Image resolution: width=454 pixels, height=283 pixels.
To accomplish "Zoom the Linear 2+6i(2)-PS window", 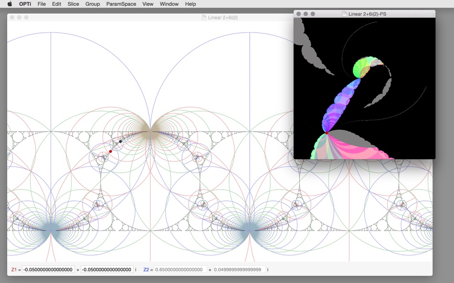I will tap(313, 14).
